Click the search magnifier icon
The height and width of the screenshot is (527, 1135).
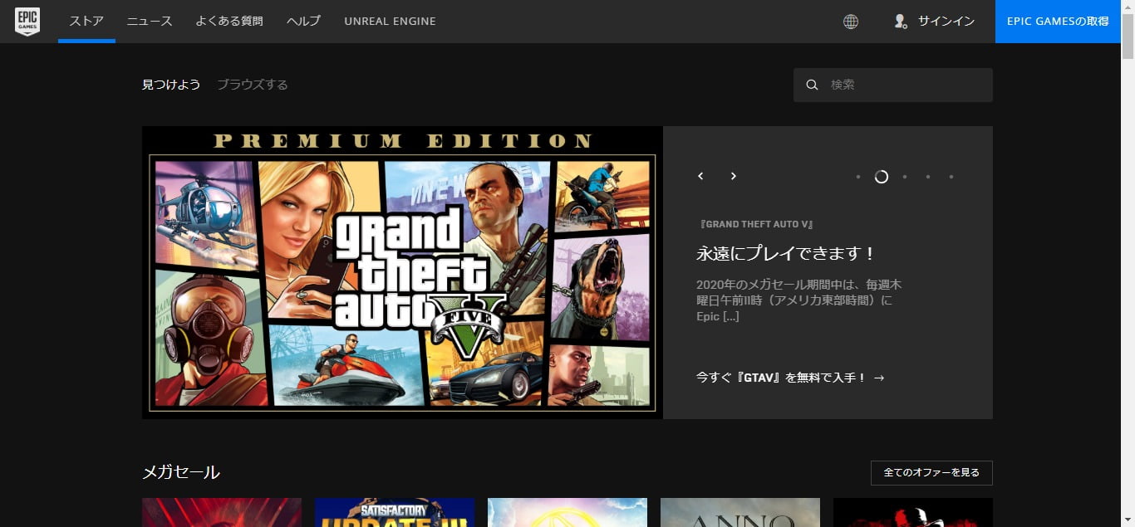coord(813,85)
